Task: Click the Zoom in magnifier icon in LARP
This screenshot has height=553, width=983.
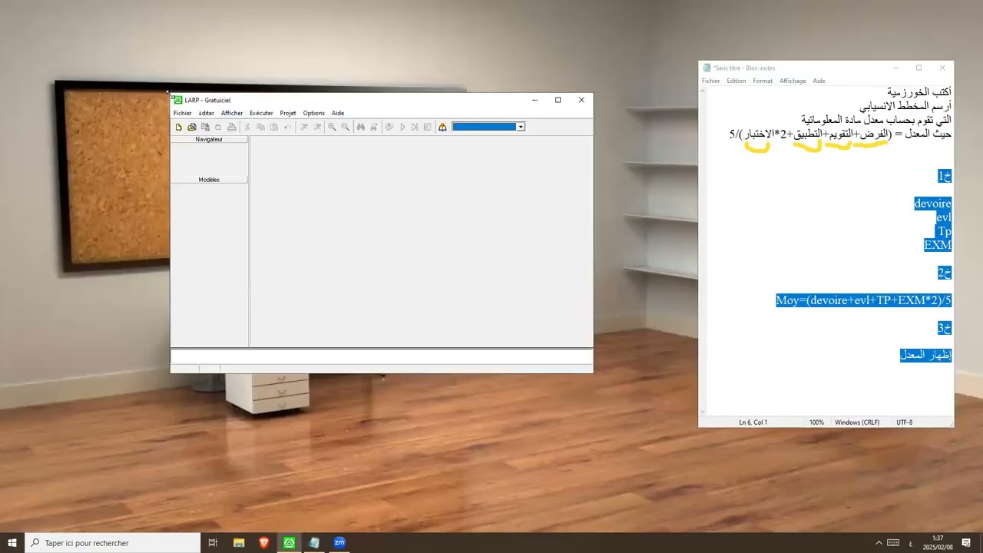Action: point(332,127)
